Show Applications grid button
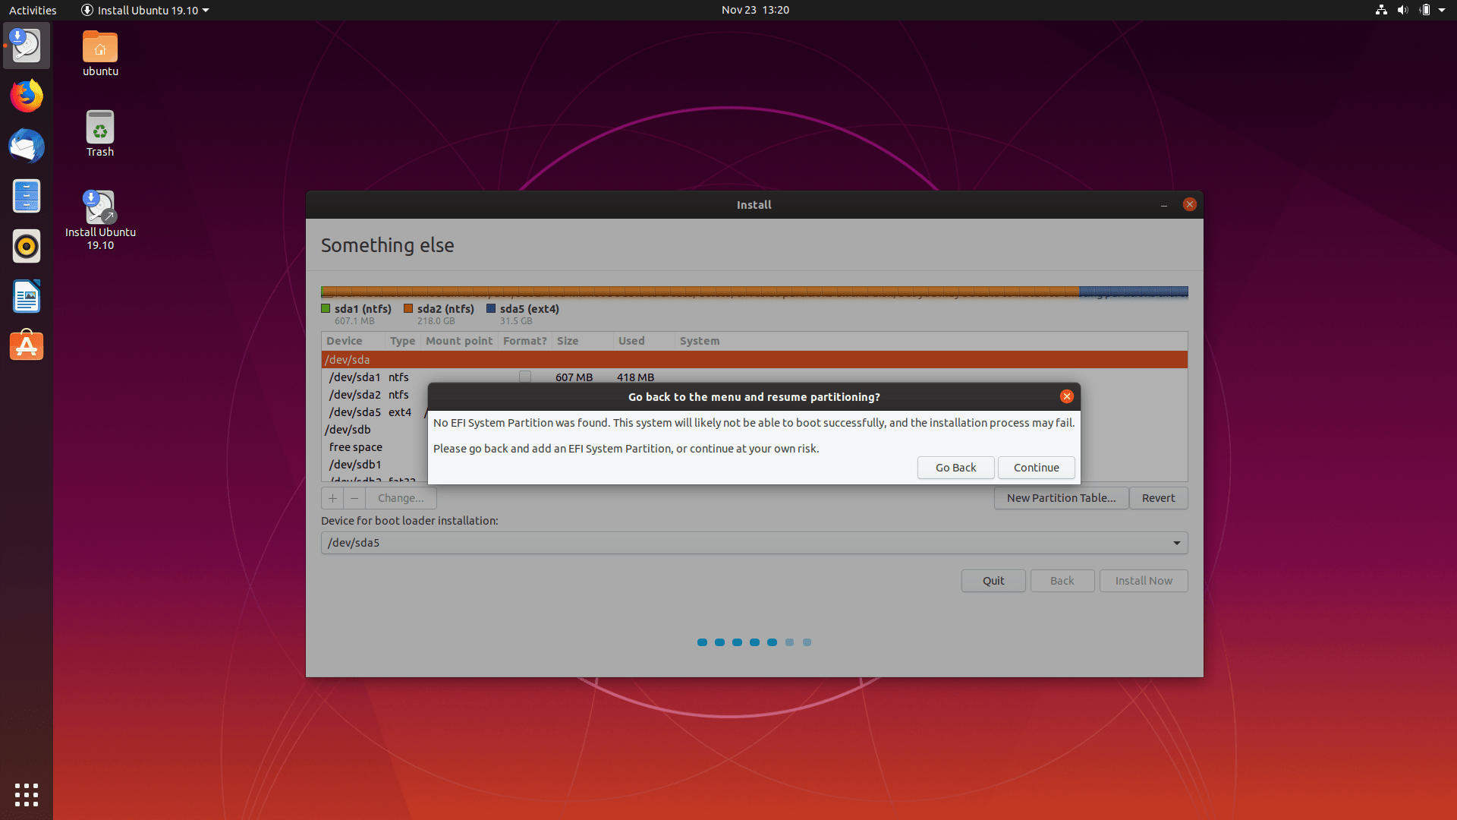 (27, 794)
